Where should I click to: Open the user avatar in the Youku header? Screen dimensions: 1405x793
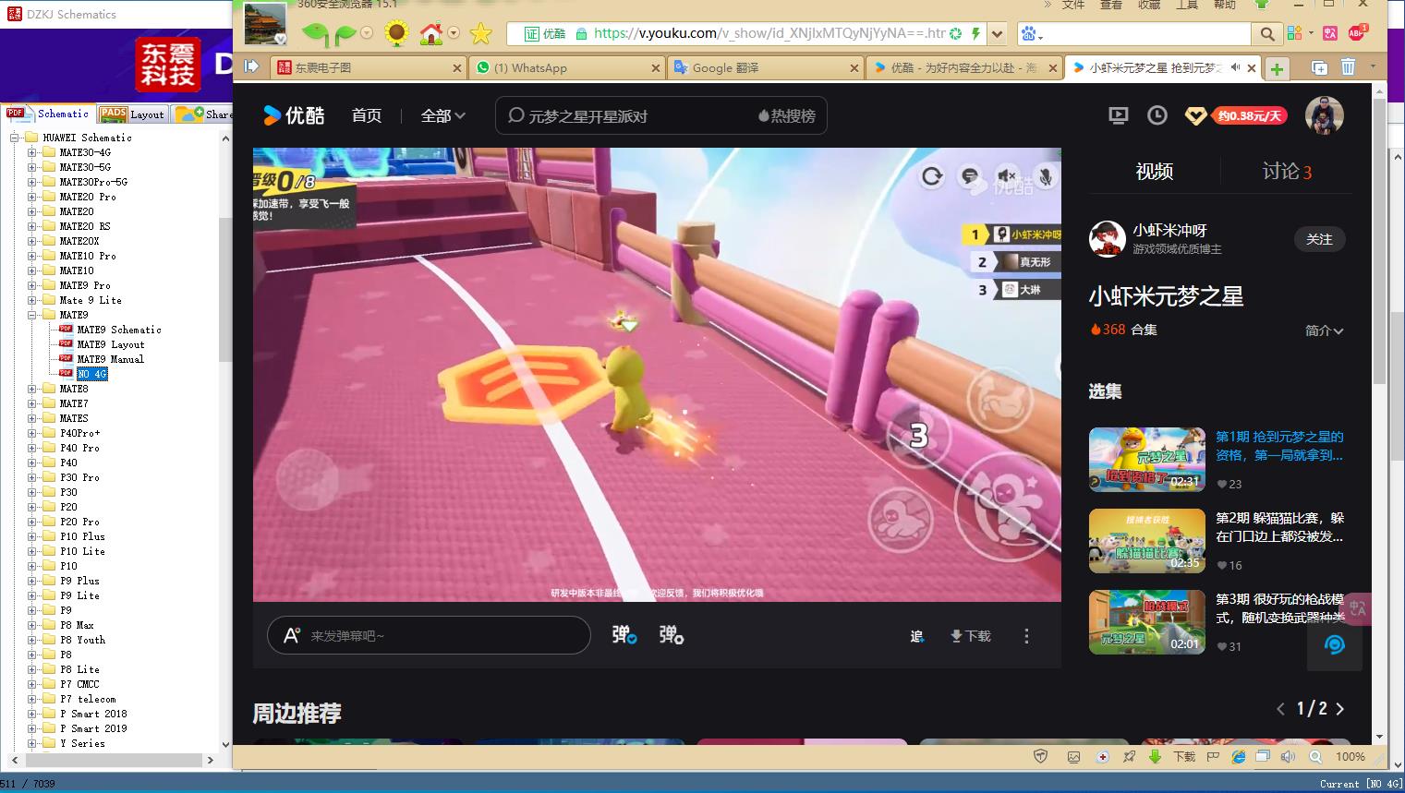pos(1324,115)
